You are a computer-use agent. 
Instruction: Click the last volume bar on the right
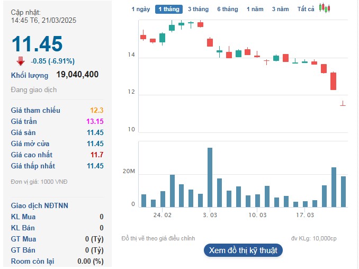[x=343, y=191]
